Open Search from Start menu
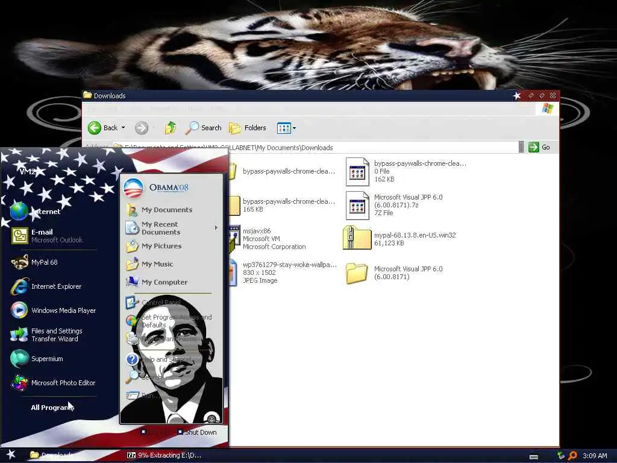Screen dimensions: 617x463 pos(144,377)
